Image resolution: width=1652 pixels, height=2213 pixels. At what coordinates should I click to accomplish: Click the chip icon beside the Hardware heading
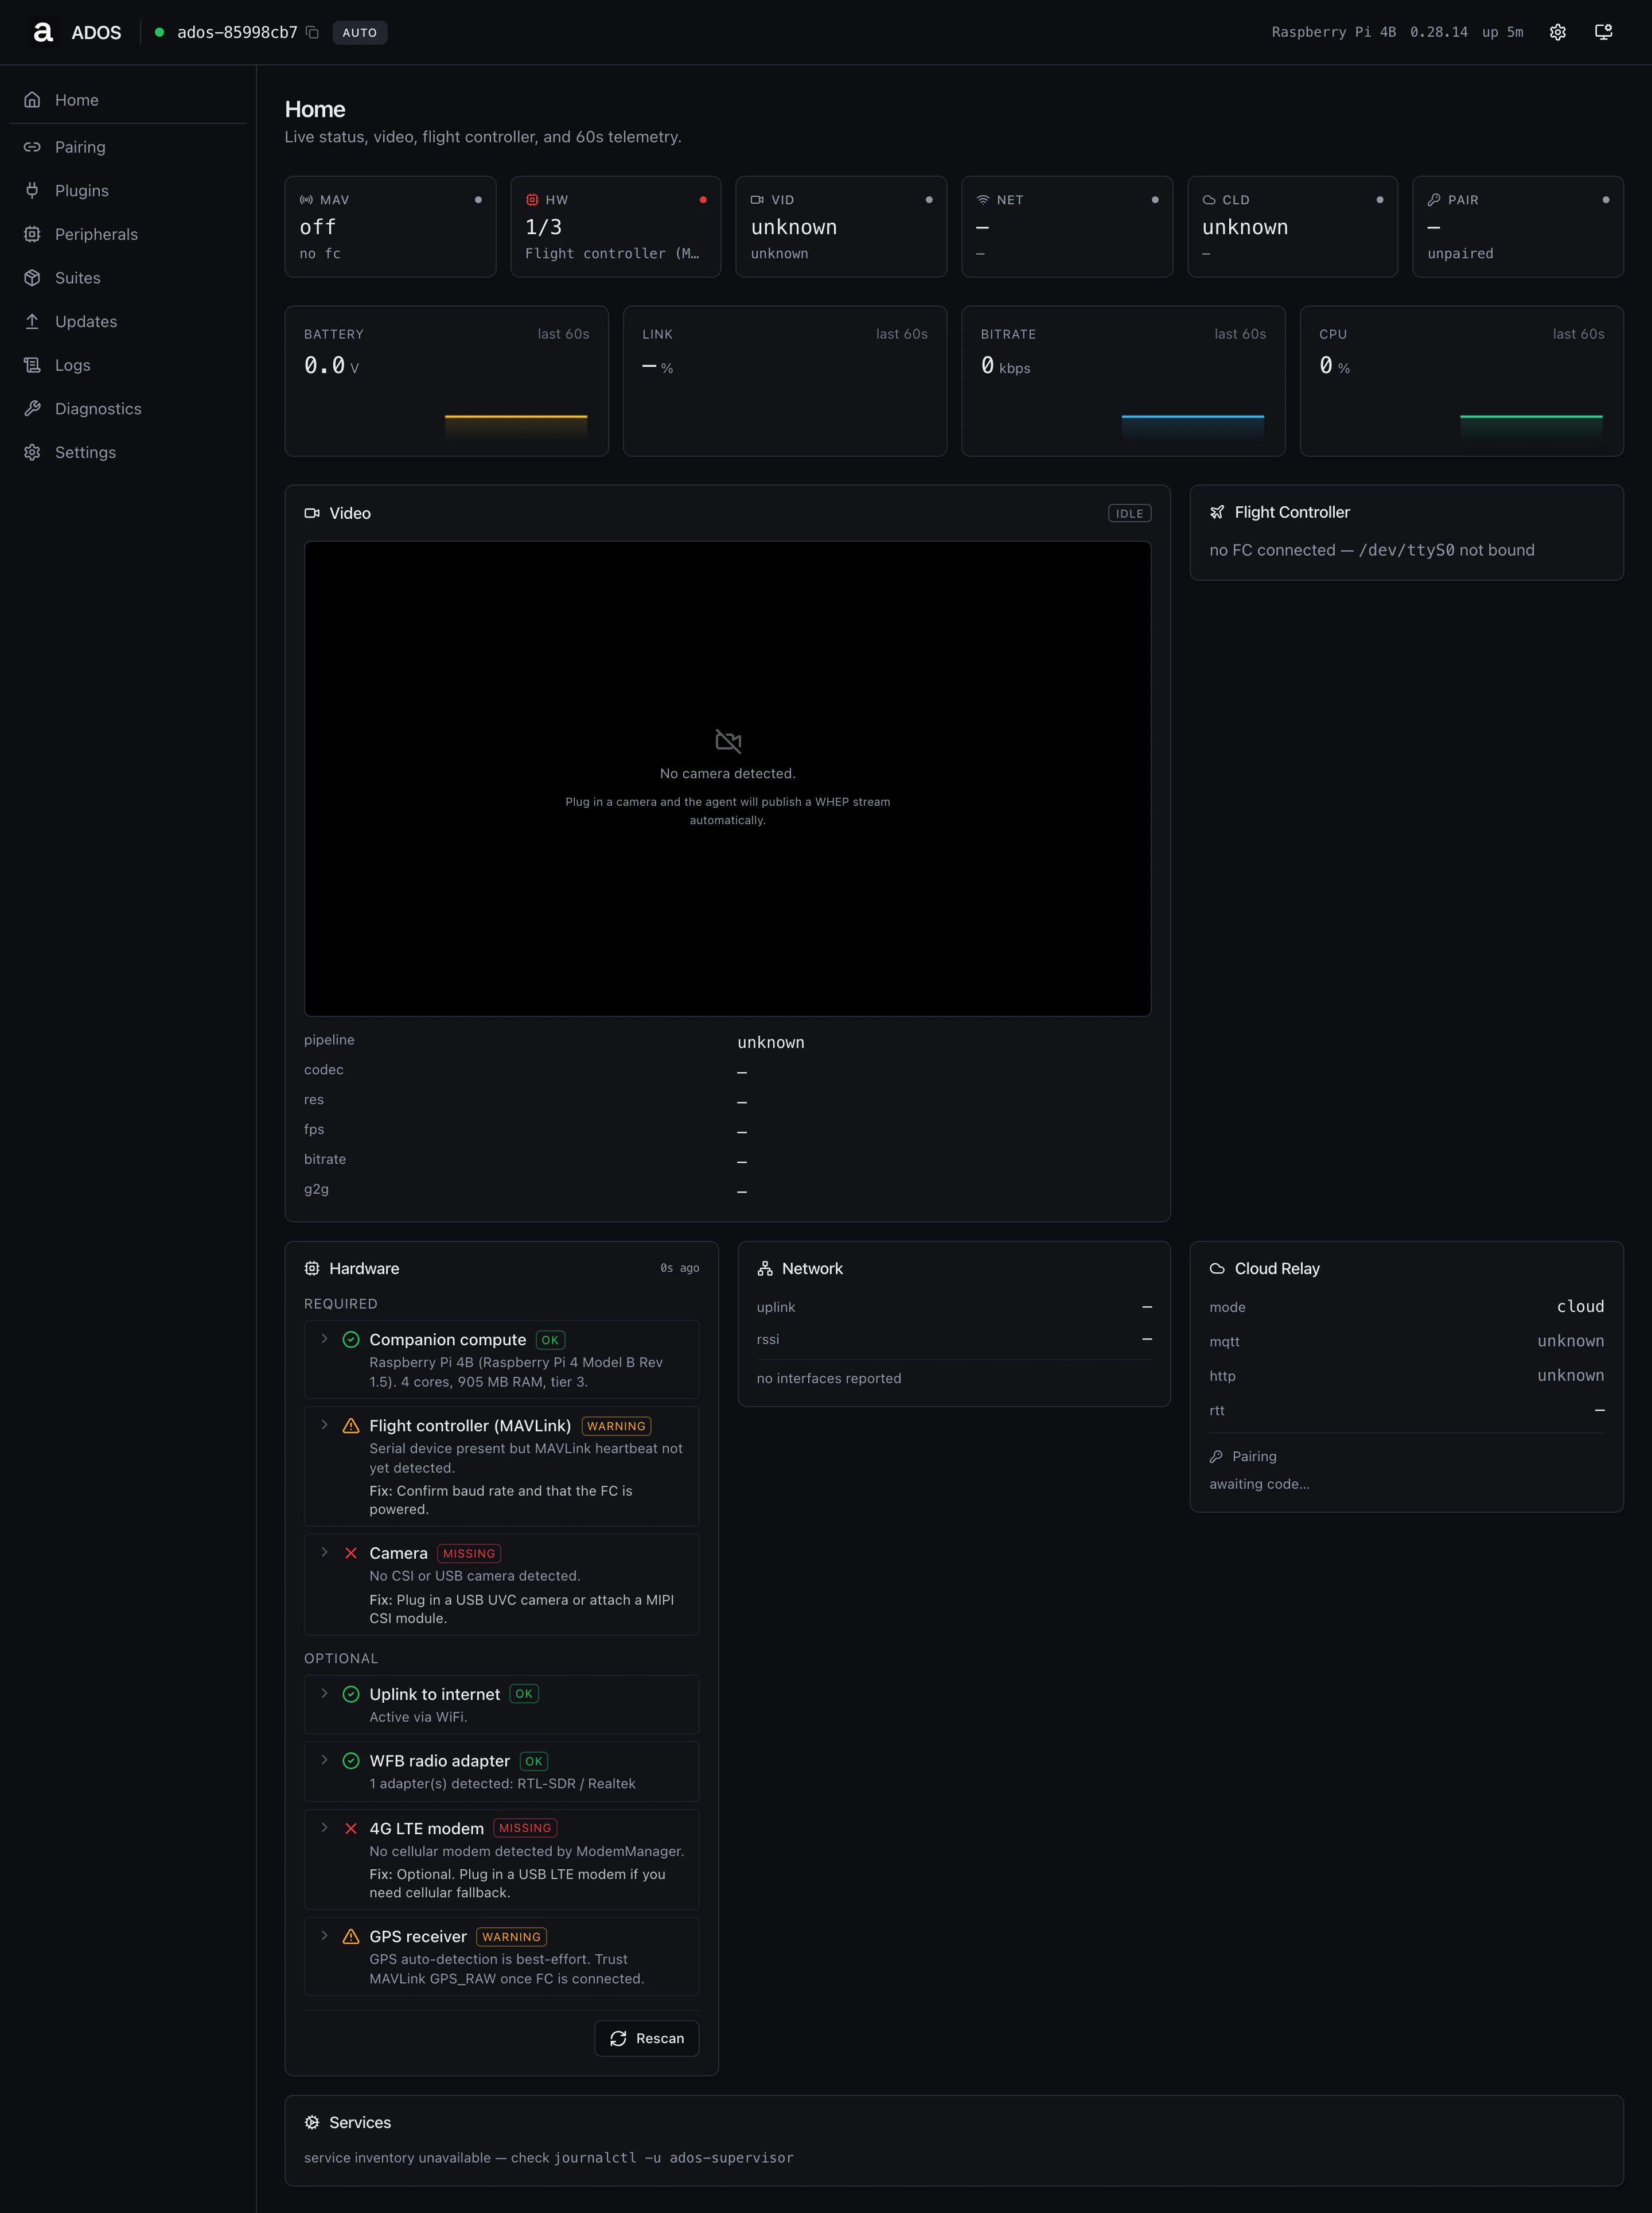312,1268
